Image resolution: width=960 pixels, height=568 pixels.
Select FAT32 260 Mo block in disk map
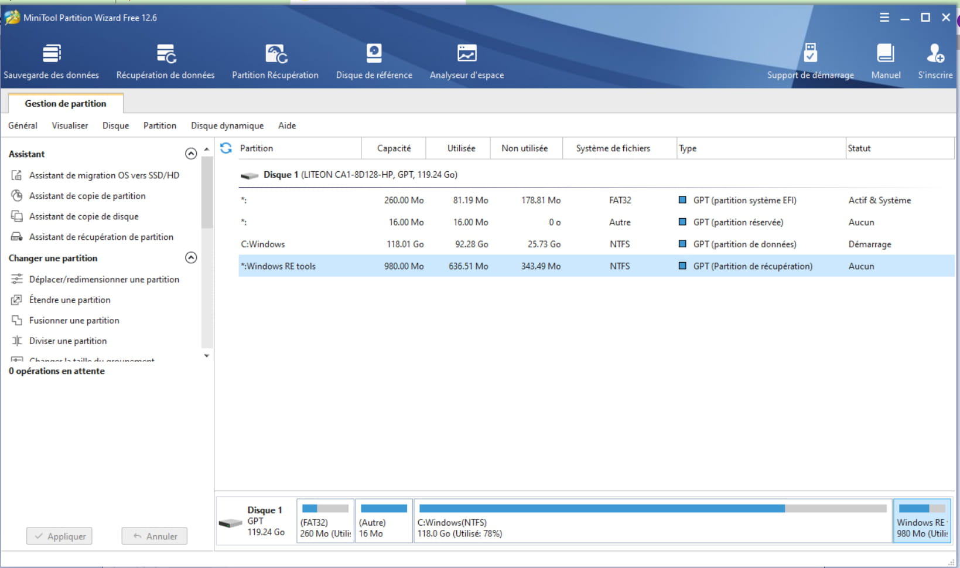point(326,521)
